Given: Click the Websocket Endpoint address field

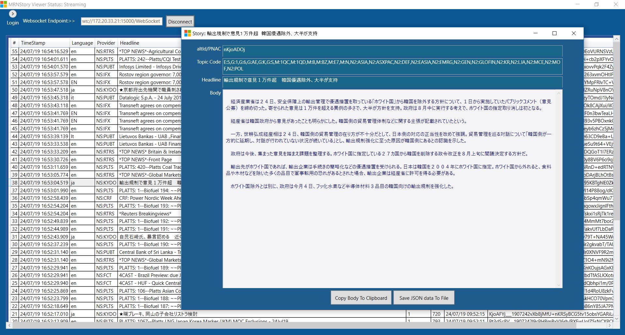Looking at the screenshot, I should click(121, 21).
